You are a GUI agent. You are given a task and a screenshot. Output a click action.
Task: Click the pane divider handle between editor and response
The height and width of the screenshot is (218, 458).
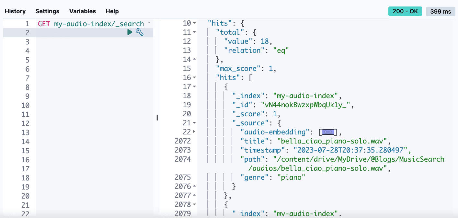click(x=156, y=118)
